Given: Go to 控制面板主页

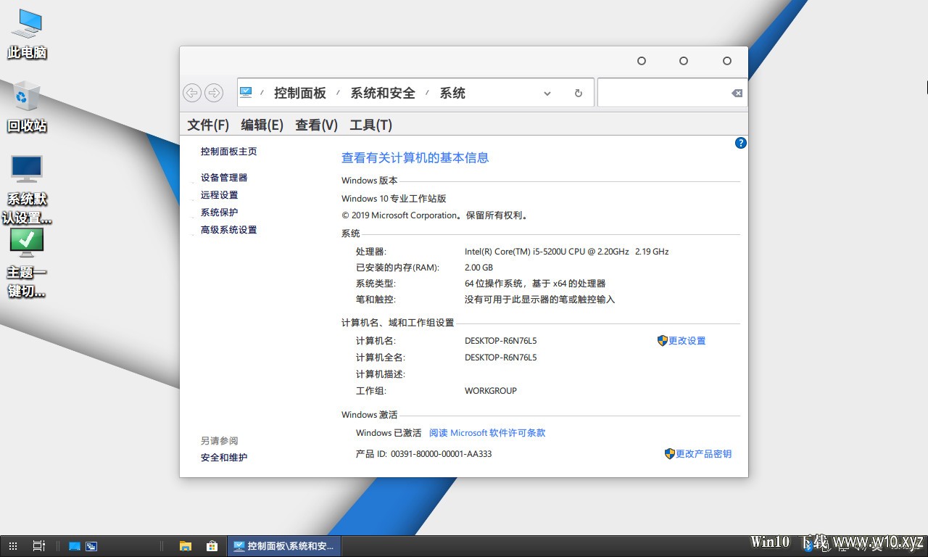Looking at the screenshot, I should point(229,152).
